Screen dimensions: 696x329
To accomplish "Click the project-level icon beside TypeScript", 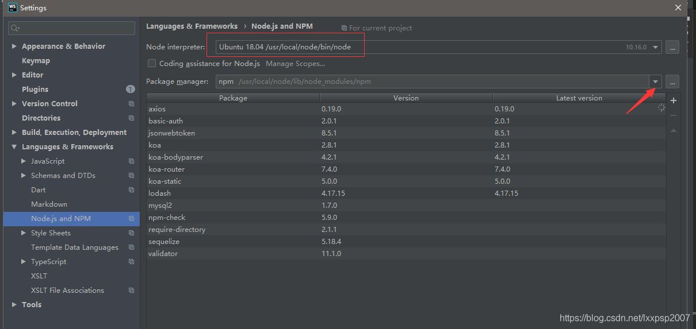I will pos(131,262).
